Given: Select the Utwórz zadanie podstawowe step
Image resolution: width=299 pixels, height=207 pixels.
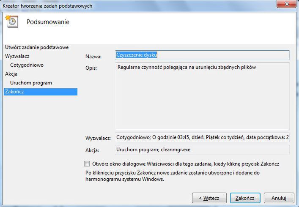Looking at the screenshot, I should point(37,47).
